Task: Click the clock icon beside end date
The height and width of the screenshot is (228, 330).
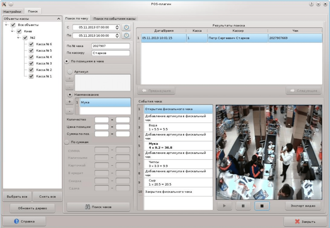Action: coord(126,35)
